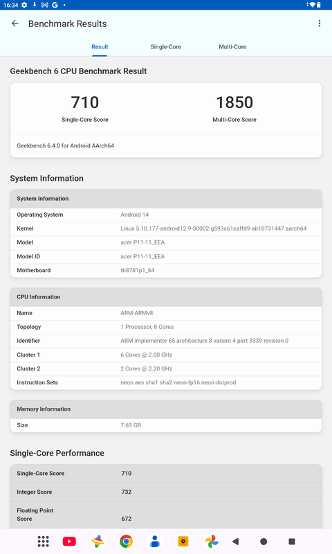Select the CPU Name value ARM ARMv8
The height and width of the screenshot is (554, 332).
(x=137, y=313)
